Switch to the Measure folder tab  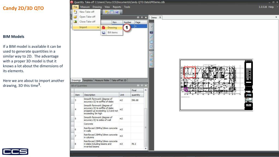(x=102, y=80)
